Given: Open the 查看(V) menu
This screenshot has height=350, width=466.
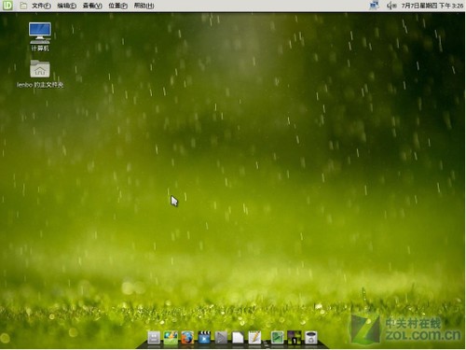Looking at the screenshot, I should [92, 6].
